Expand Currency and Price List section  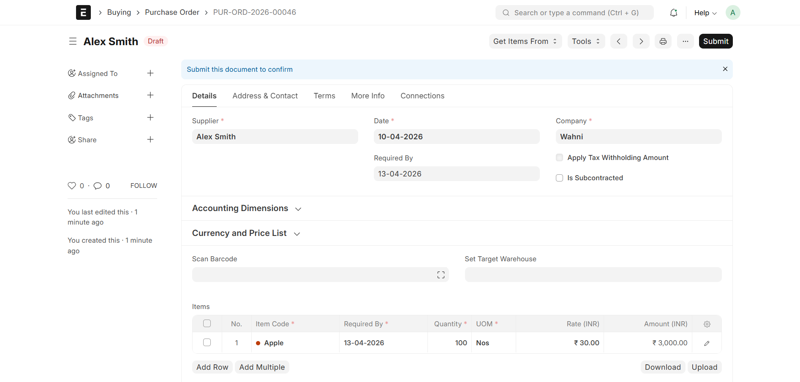point(246,233)
